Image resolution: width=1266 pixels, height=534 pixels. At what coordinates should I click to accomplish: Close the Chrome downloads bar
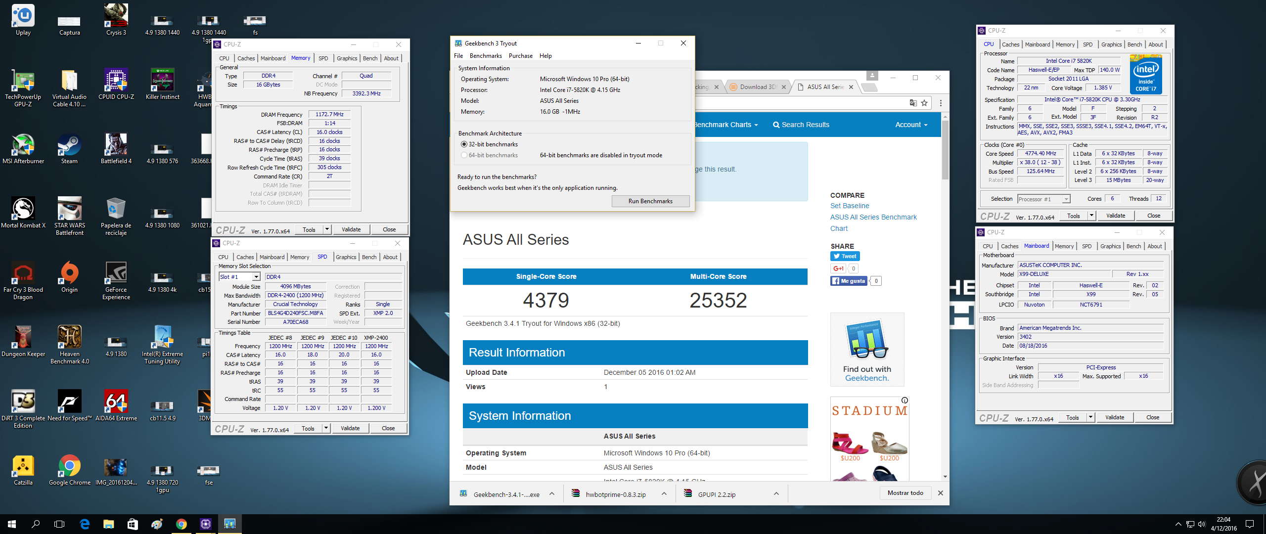pos(941,493)
